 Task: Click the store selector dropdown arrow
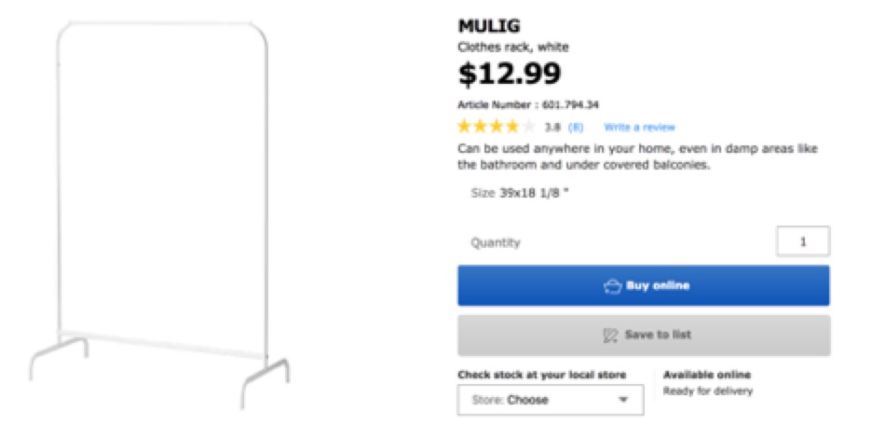click(623, 400)
